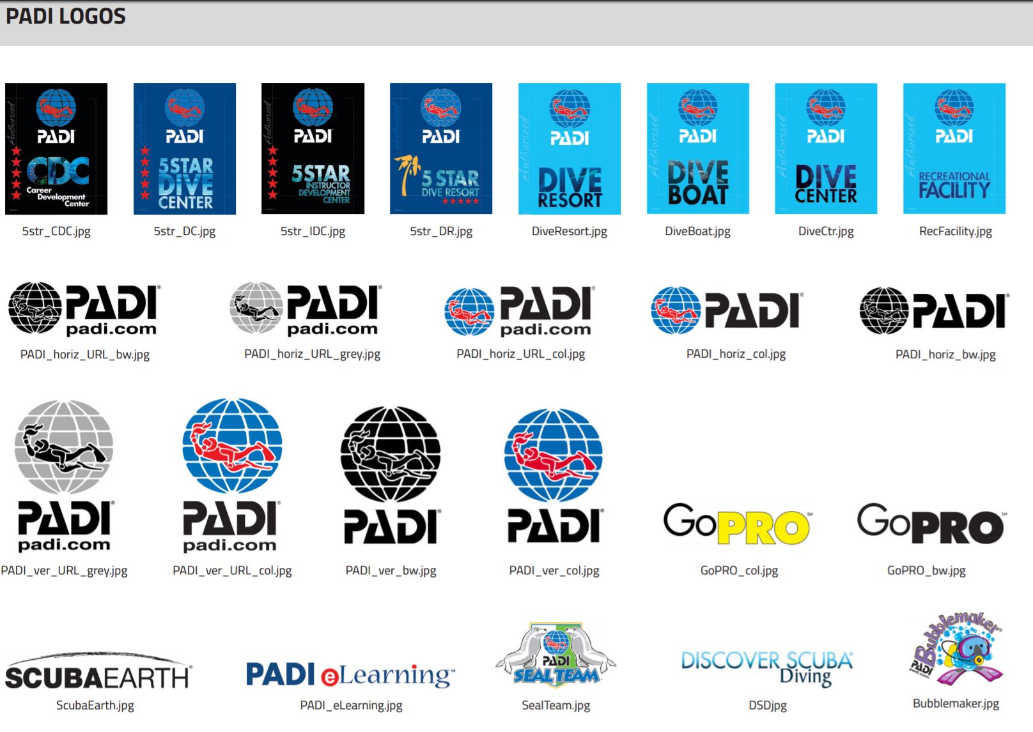Select the PADI Seal Team logo
This screenshot has width=1033, height=732.
[x=555, y=656]
